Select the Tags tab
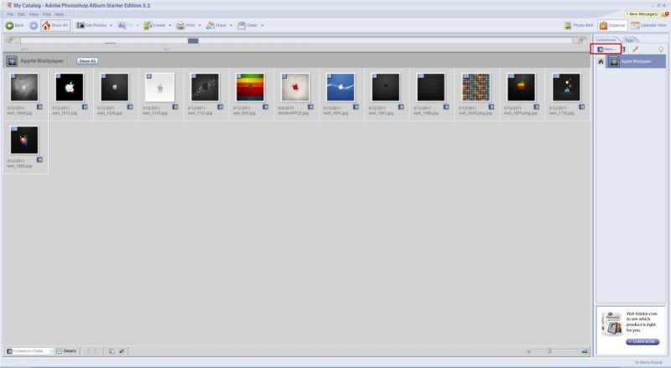The image size is (671, 368). 629,40
